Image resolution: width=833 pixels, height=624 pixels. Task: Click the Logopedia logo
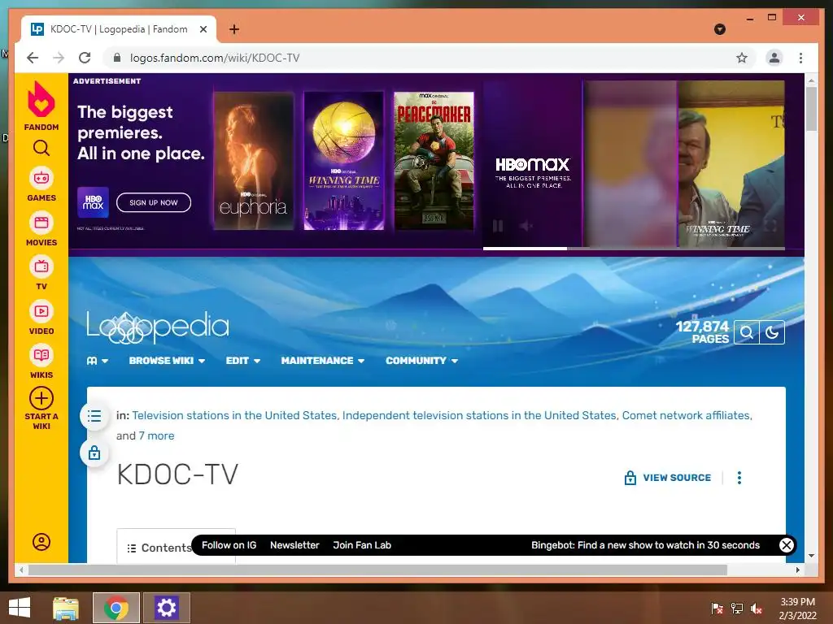pyautogui.click(x=158, y=327)
